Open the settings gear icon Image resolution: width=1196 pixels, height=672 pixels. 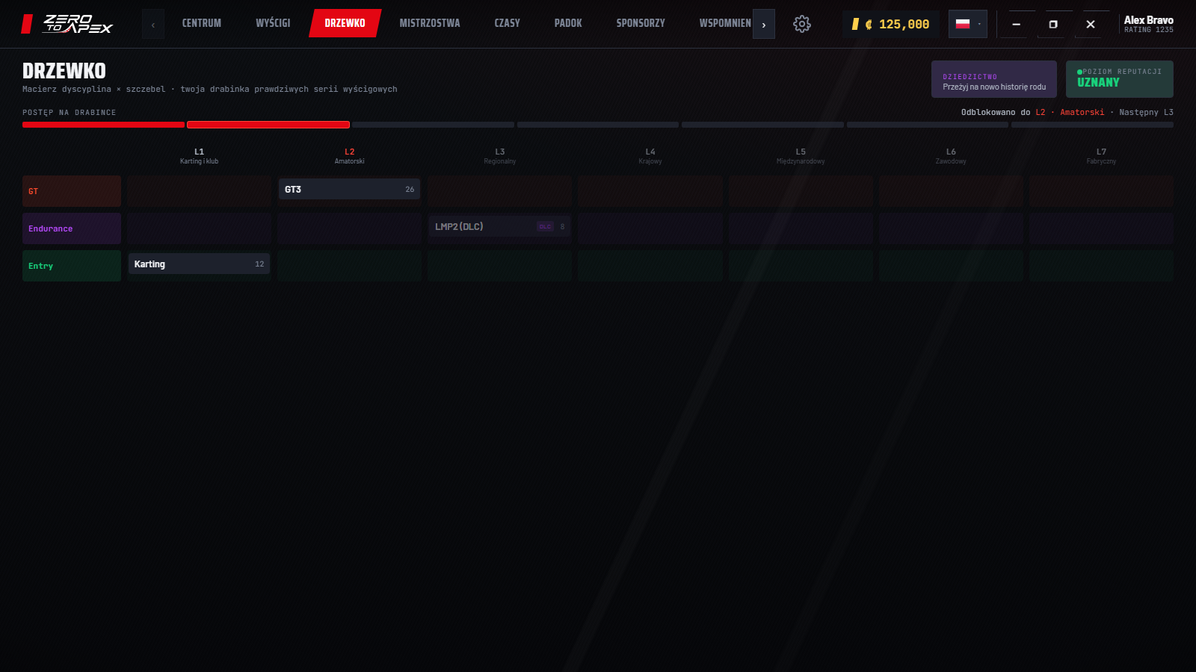pos(801,24)
